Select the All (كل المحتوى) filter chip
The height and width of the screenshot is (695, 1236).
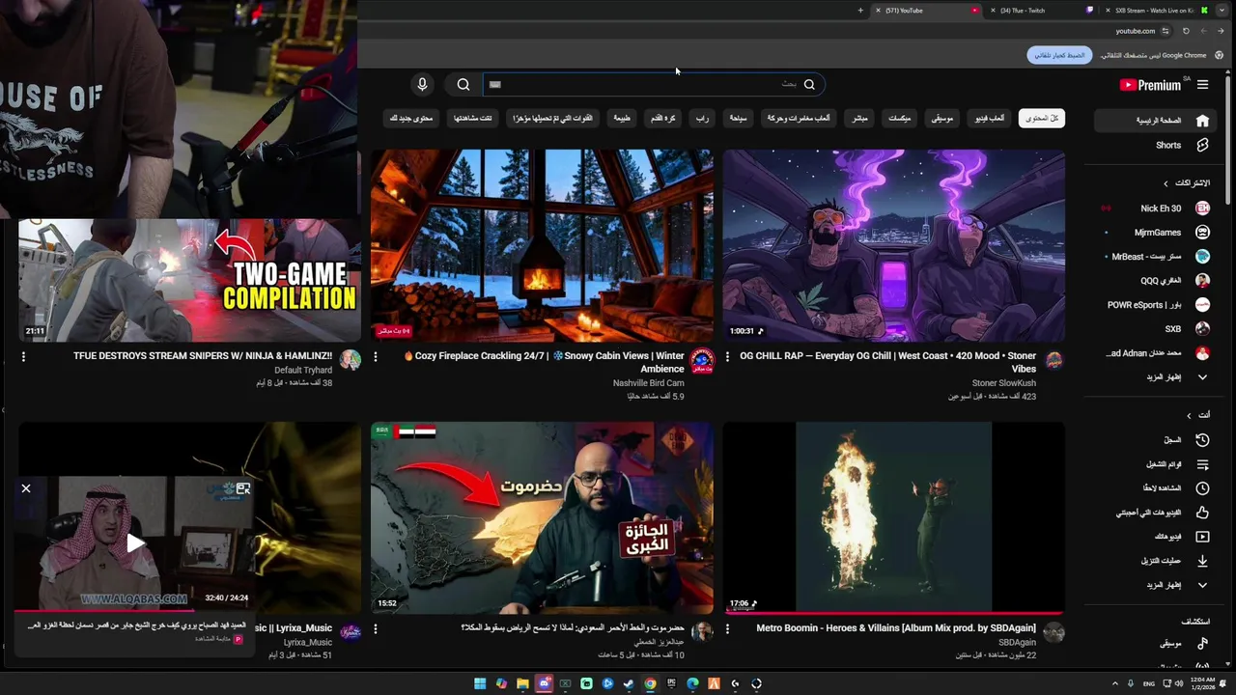[1041, 118]
